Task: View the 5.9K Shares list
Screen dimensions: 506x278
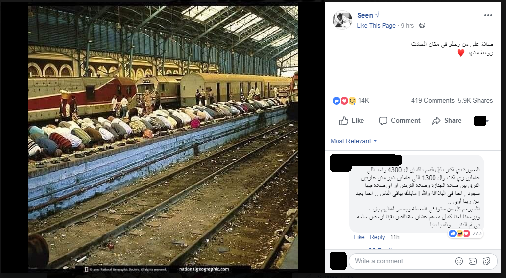Action: click(475, 101)
